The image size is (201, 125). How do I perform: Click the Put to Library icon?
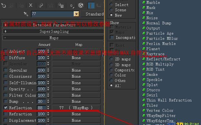point(61,5)
